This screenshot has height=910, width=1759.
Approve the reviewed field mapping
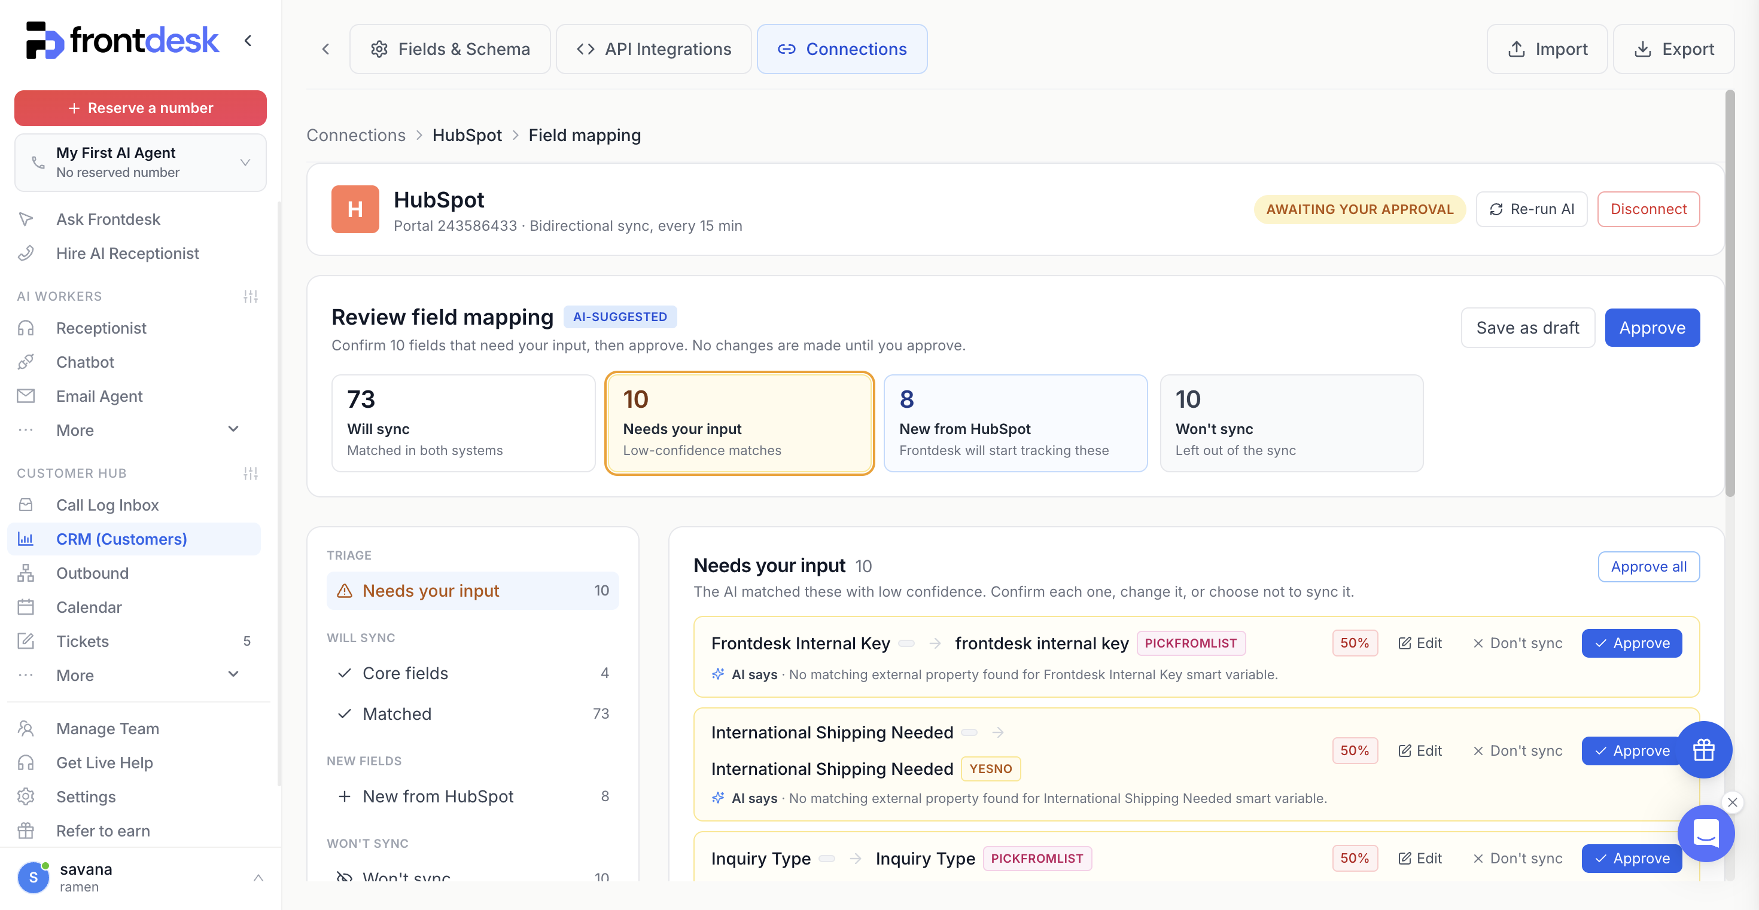[x=1652, y=328]
